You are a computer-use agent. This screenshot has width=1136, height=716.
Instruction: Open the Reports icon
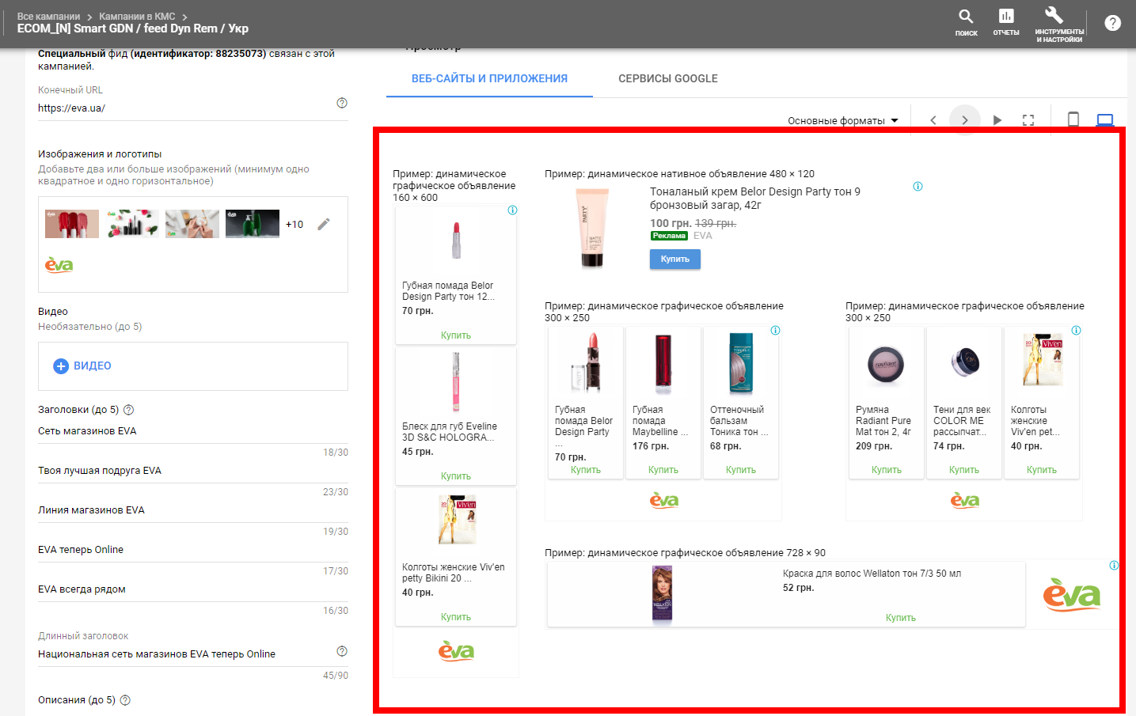[1006, 22]
